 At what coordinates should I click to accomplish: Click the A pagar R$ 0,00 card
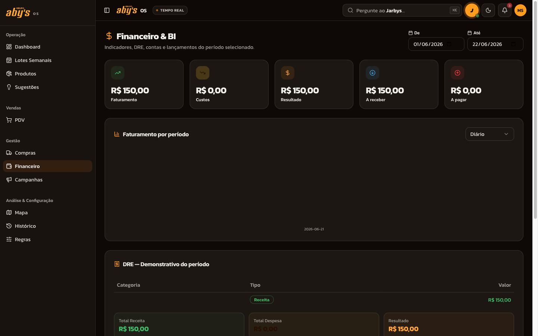(x=484, y=84)
